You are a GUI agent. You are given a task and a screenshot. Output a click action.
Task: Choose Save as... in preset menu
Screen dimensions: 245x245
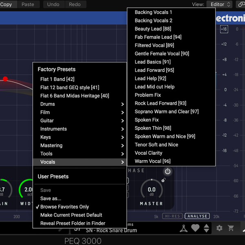pyautogui.click(x=80, y=198)
